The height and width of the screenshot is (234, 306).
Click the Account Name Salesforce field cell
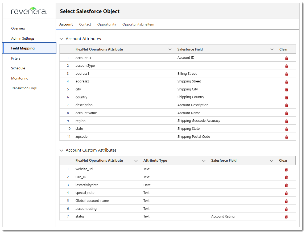[x=226, y=113]
